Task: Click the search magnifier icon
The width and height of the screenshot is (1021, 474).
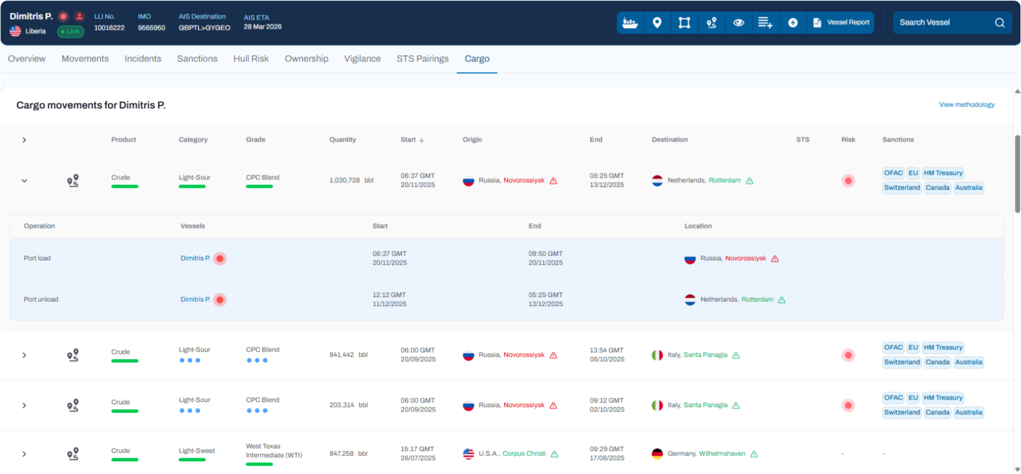Action: click(999, 23)
